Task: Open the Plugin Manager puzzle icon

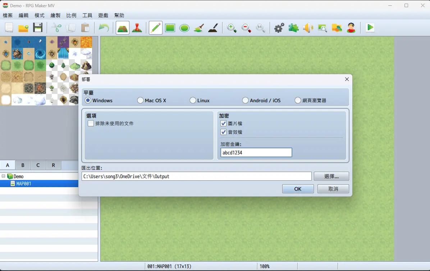Action: [x=293, y=28]
